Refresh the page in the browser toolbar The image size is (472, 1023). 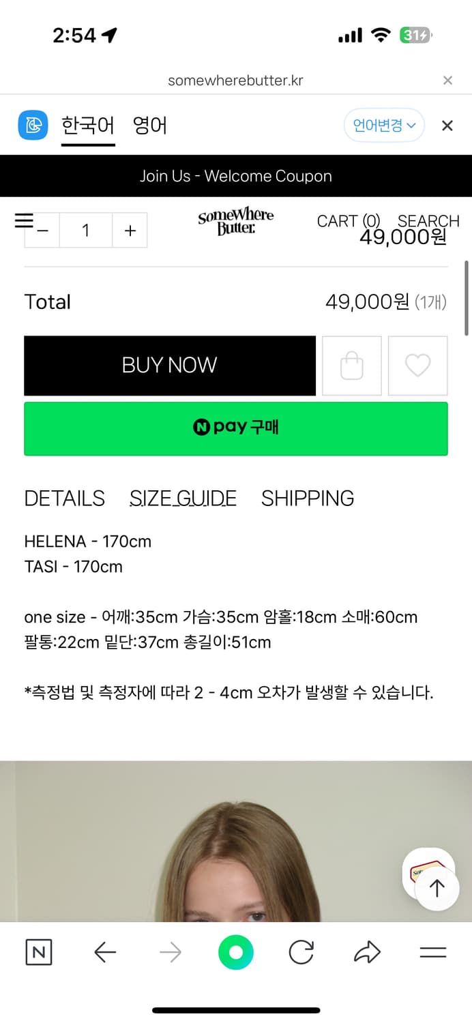[301, 952]
